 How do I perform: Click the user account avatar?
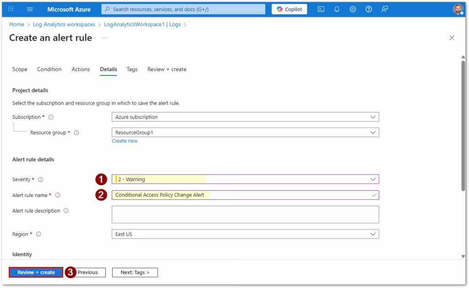click(x=458, y=9)
